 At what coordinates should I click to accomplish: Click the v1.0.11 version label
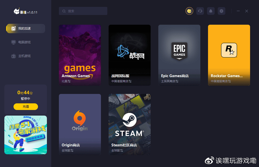pyautogui.click(x=32, y=12)
